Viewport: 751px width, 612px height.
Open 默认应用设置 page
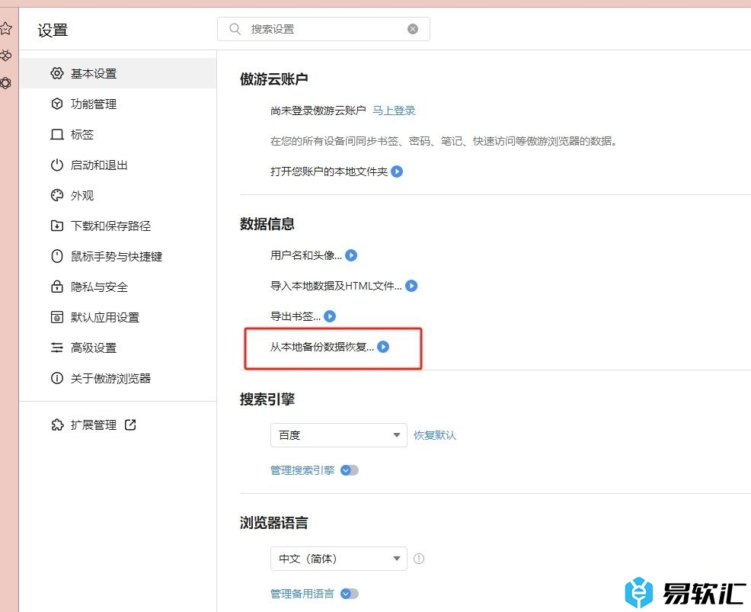click(x=118, y=317)
